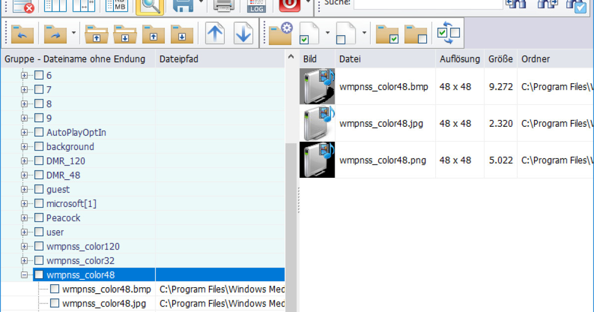Screen dimensions: 594x312
Task: Click into the Suche search field
Action: pos(428,3)
